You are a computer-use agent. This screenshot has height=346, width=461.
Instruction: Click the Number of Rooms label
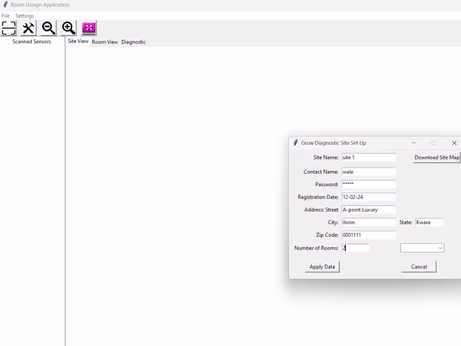click(316, 248)
